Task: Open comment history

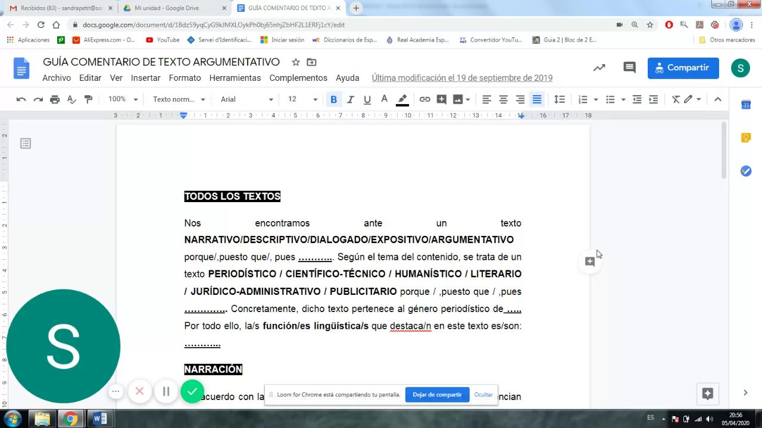Action: point(629,68)
